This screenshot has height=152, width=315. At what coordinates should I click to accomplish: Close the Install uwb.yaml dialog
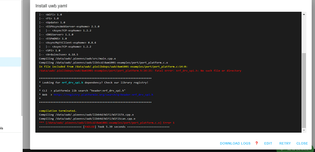click(x=302, y=143)
